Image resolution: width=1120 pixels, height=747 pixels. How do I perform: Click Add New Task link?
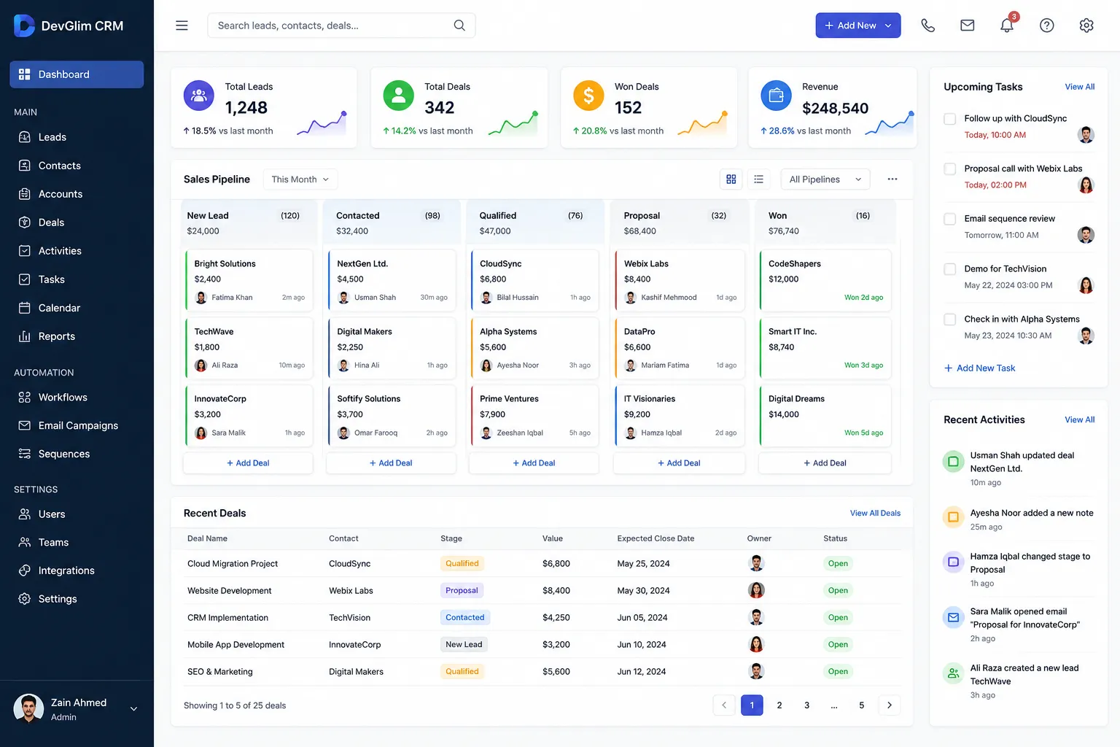(x=979, y=368)
